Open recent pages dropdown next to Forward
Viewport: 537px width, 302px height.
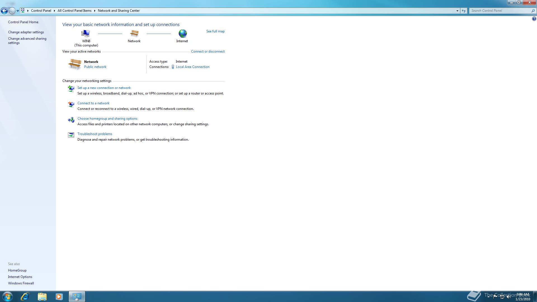pyautogui.click(x=18, y=11)
